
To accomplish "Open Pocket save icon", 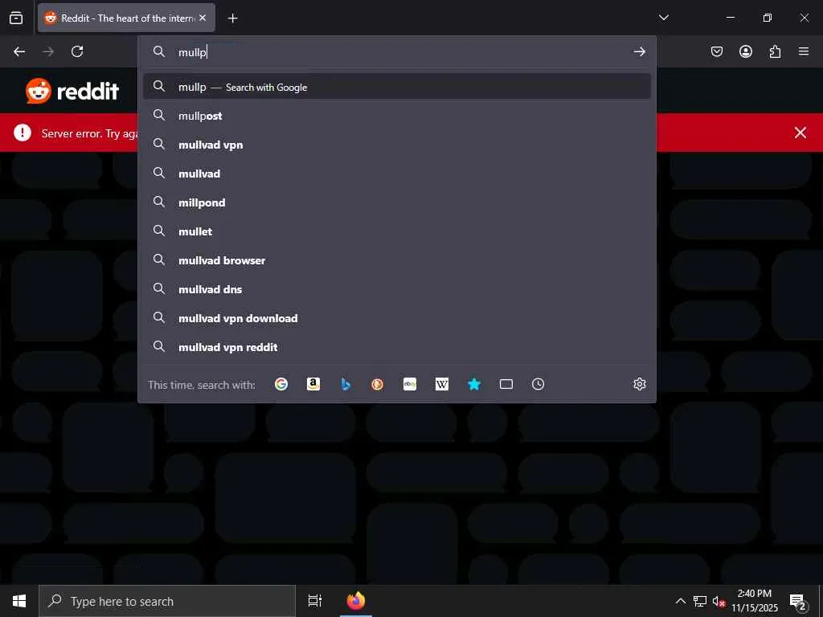I will [717, 51].
